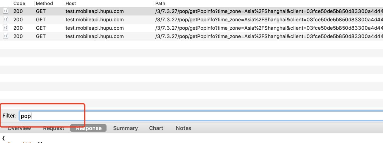Click the 200 status code in fourth row
Image resolution: width=383 pixels, height=143 pixels.
pyautogui.click(x=18, y=36)
